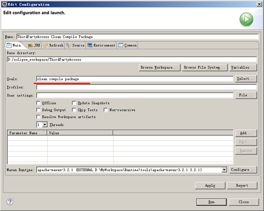Screen dimensions: 264x211
Task: Click the Goals input field
Action: tap(135, 79)
